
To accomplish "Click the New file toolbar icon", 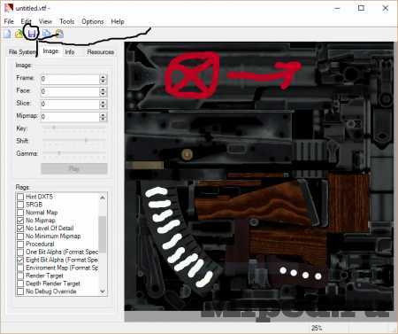I will click(x=7, y=34).
